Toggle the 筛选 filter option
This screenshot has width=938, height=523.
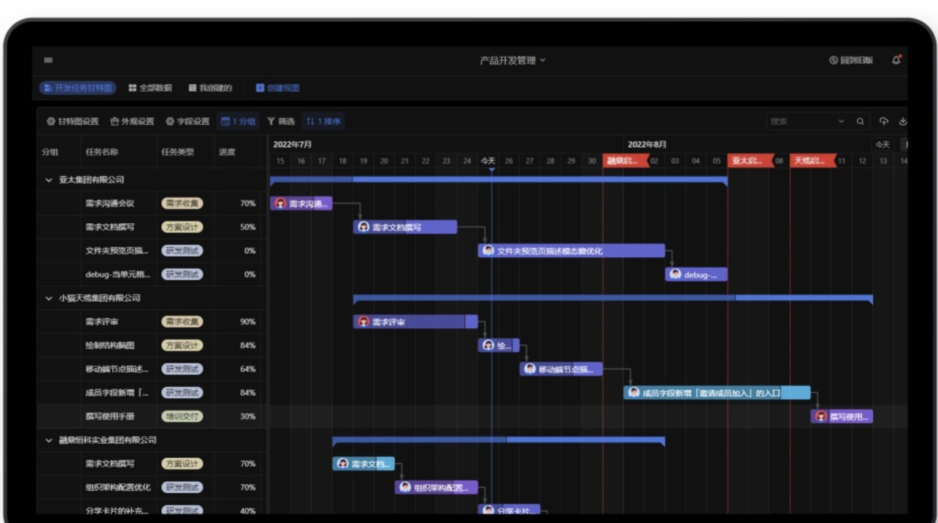(281, 122)
